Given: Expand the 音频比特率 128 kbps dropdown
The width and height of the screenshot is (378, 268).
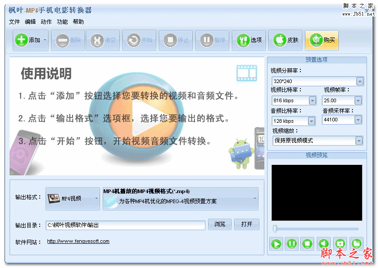Looking at the screenshot, I should click(311, 121).
